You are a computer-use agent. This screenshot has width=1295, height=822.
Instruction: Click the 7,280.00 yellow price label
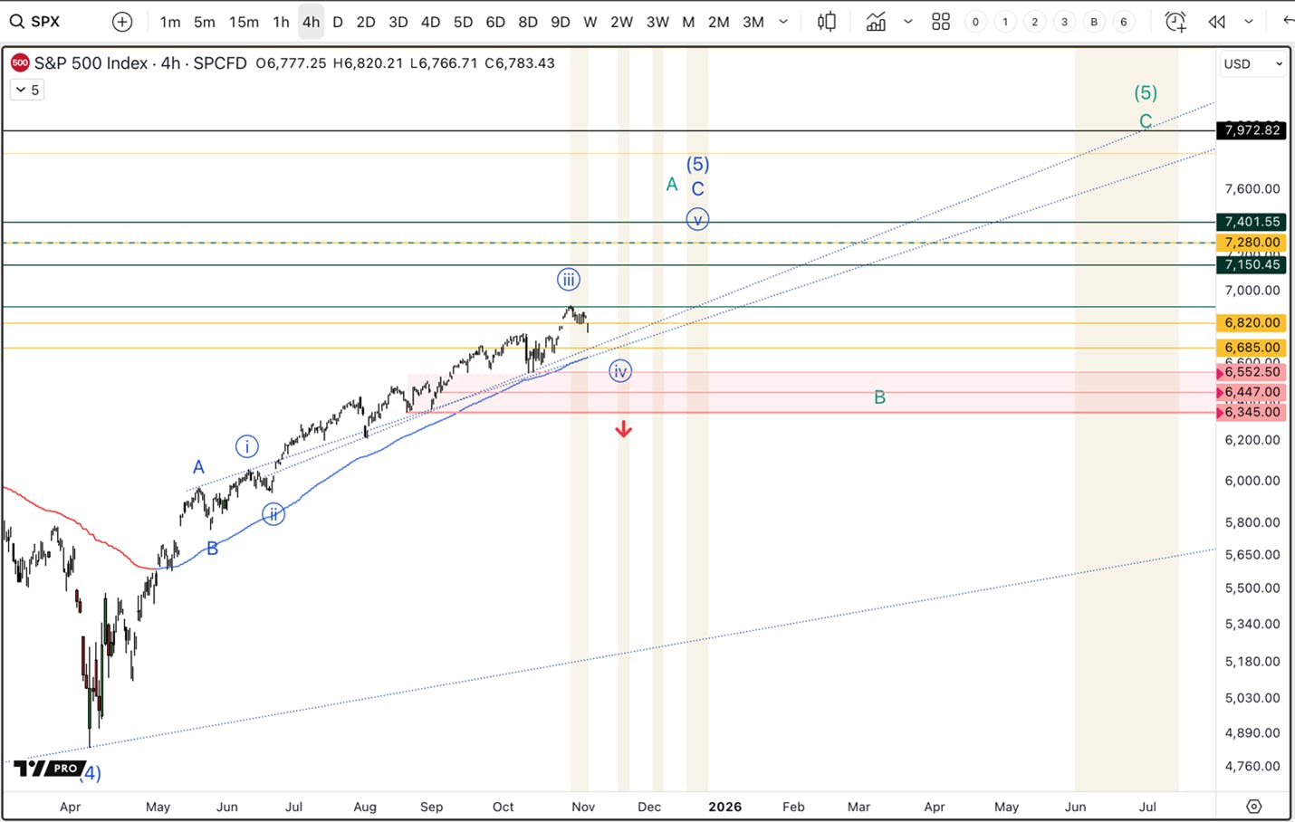point(1252,243)
